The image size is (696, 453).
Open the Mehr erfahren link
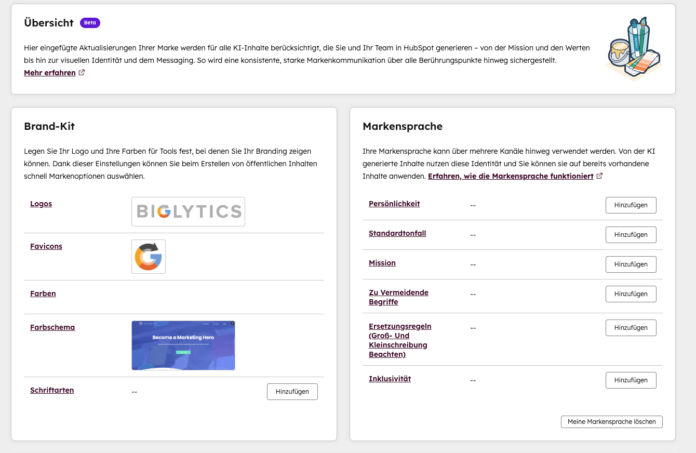point(50,73)
